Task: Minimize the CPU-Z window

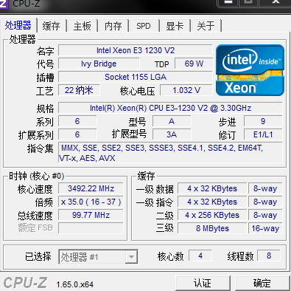Action: (x=228, y=3)
